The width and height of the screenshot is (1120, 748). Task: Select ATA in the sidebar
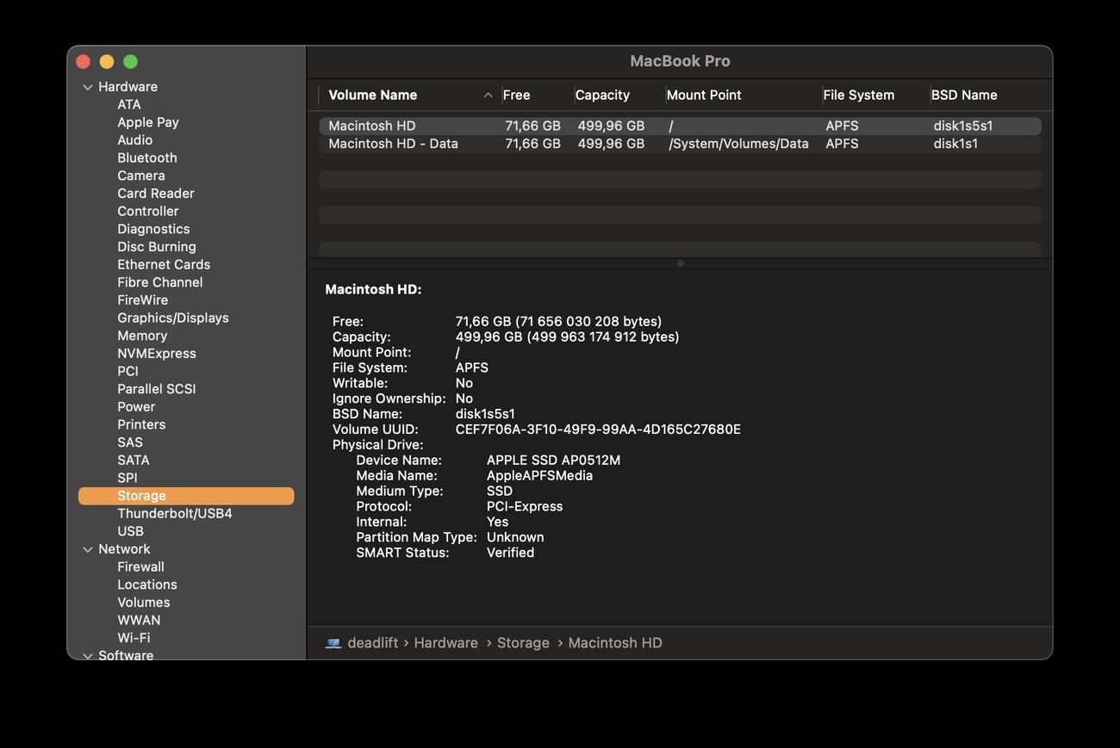coord(129,105)
